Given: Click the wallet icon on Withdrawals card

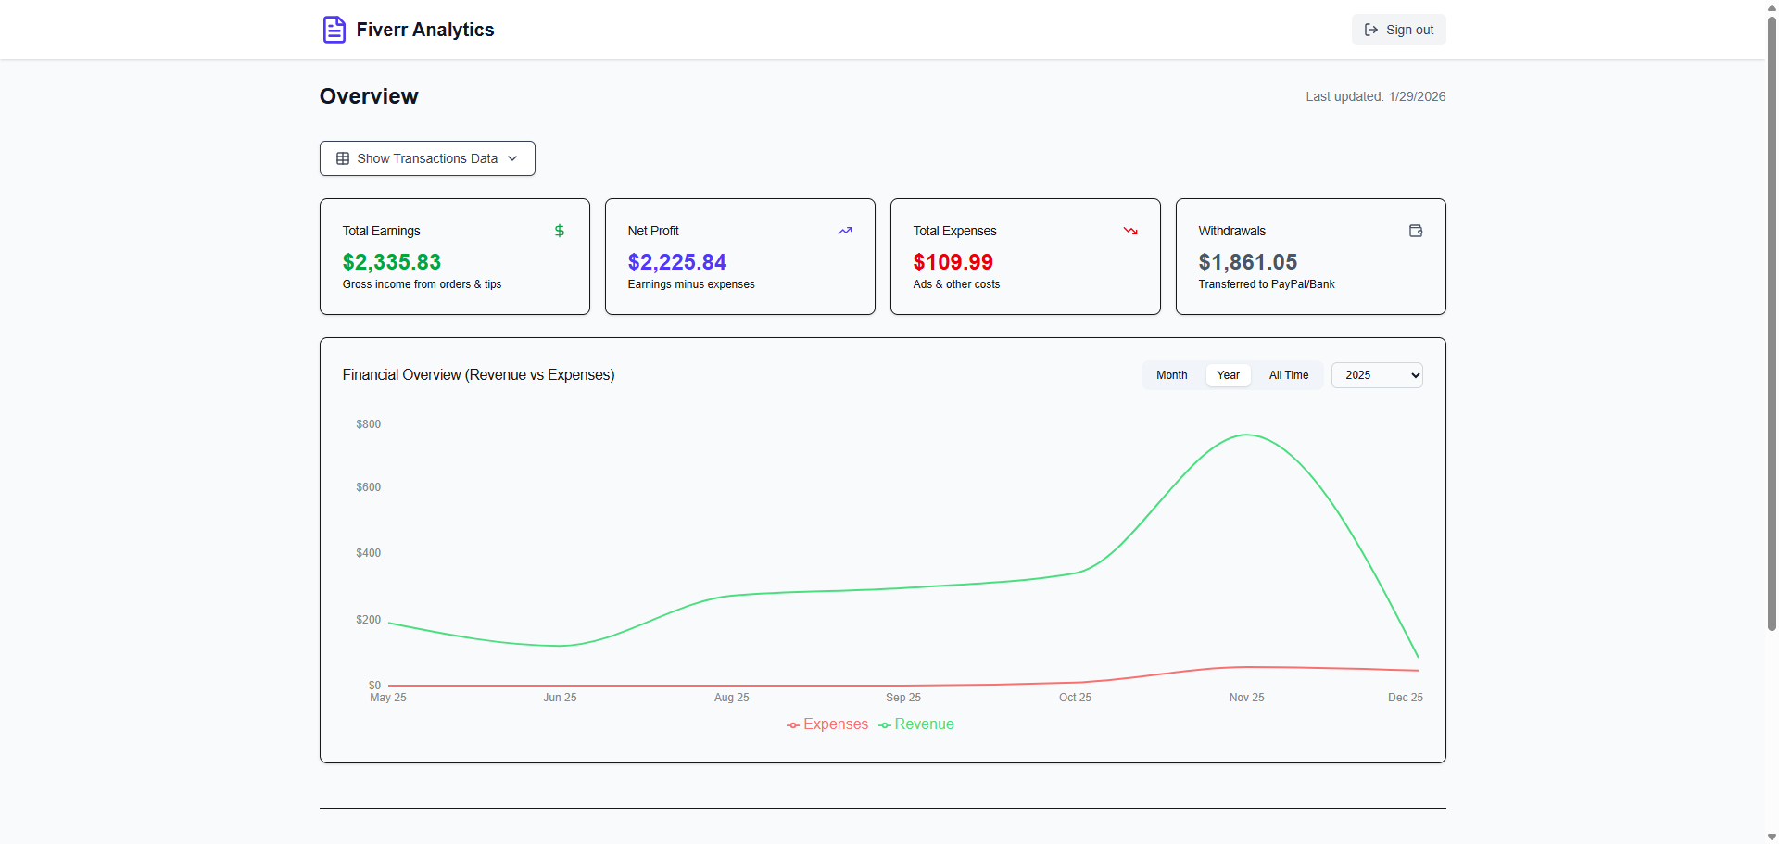Looking at the screenshot, I should pyautogui.click(x=1415, y=231).
